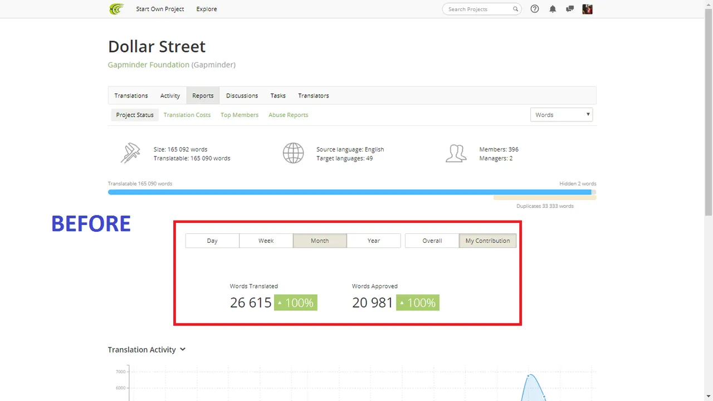The height and width of the screenshot is (401, 713).
Task: Click the Explore link
Action: coord(207,9)
